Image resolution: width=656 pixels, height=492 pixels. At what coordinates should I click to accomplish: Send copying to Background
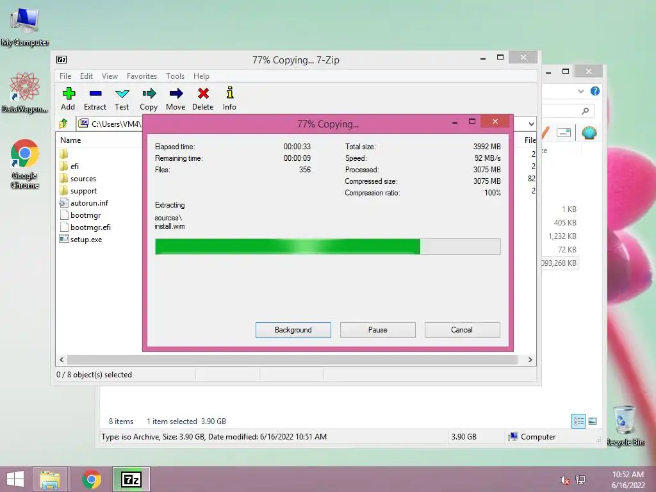tap(293, 330)
